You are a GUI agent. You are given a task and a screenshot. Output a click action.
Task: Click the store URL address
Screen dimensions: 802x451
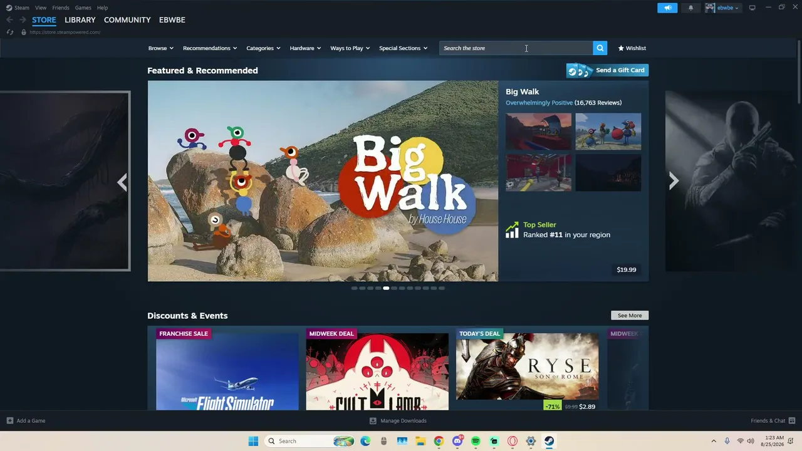tap(65, 32)
